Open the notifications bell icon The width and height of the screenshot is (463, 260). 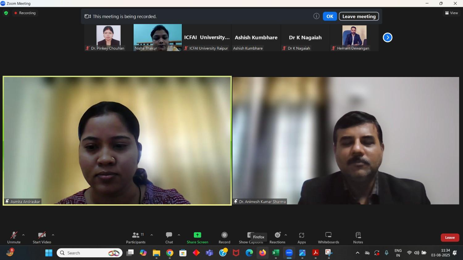click(455, 253)
